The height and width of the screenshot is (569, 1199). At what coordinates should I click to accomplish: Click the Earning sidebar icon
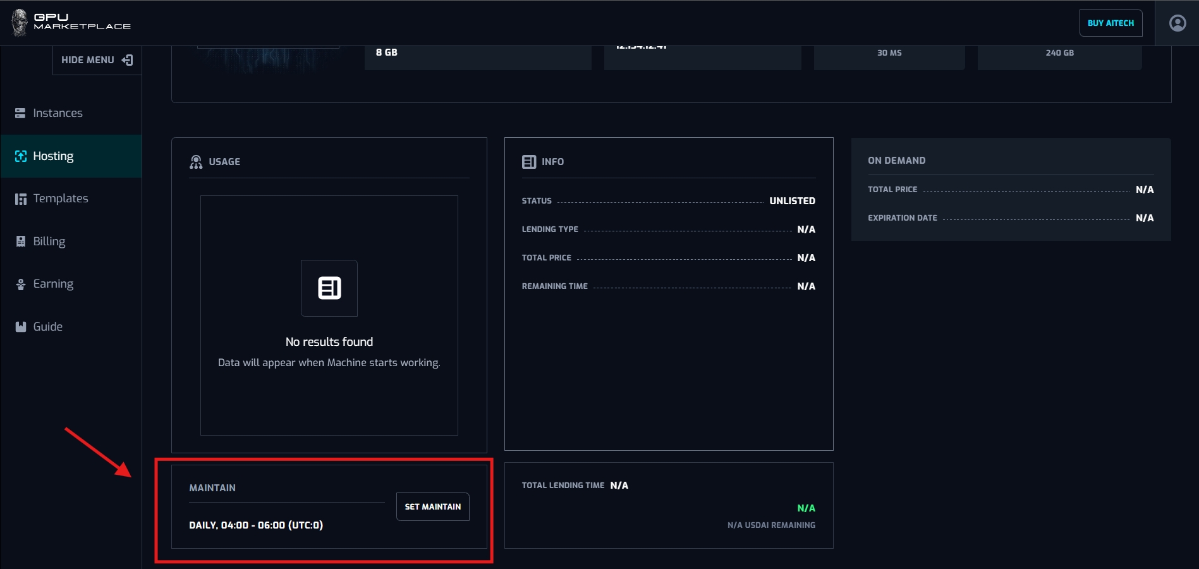(20, 284)
